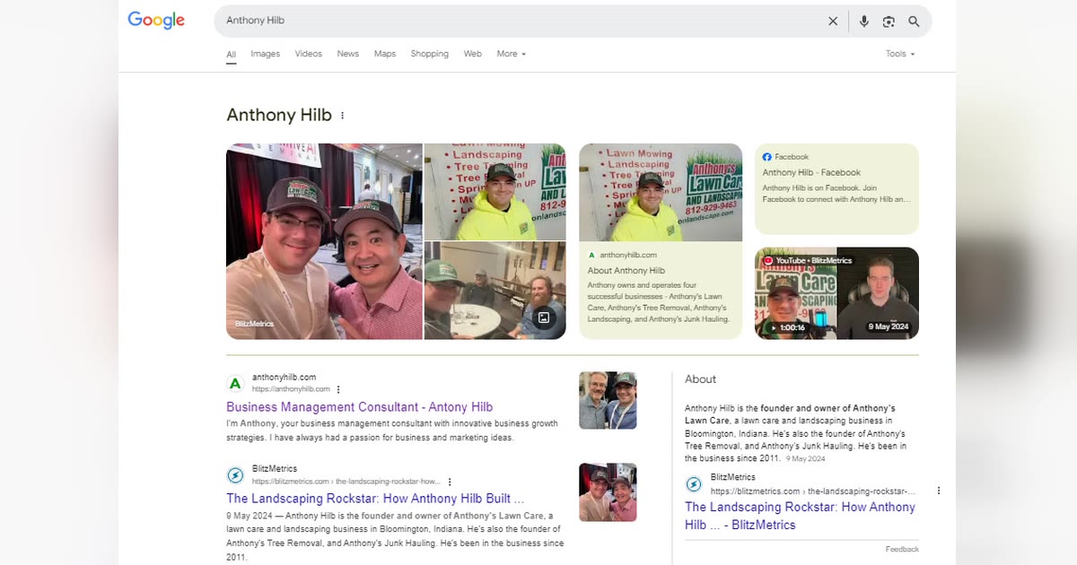This screenshot has width=1077, height=565.
Task: Open the BlitzMetrics selfie photo of two men
Action: click(324, 241)
